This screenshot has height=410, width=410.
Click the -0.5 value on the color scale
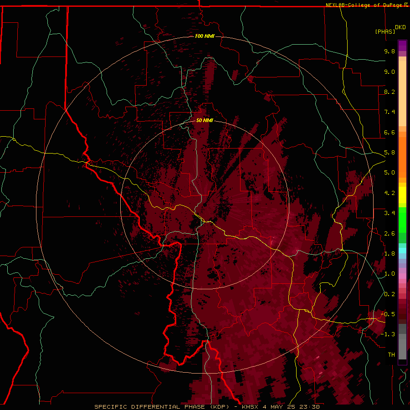pyautogui.click(x=388, y=314)
